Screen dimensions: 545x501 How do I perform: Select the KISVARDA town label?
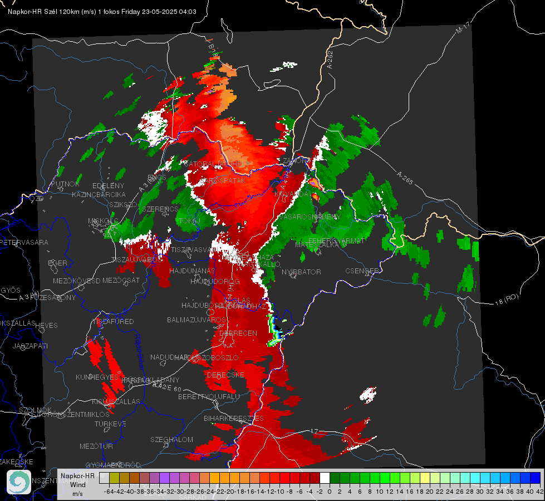point(291,194)
